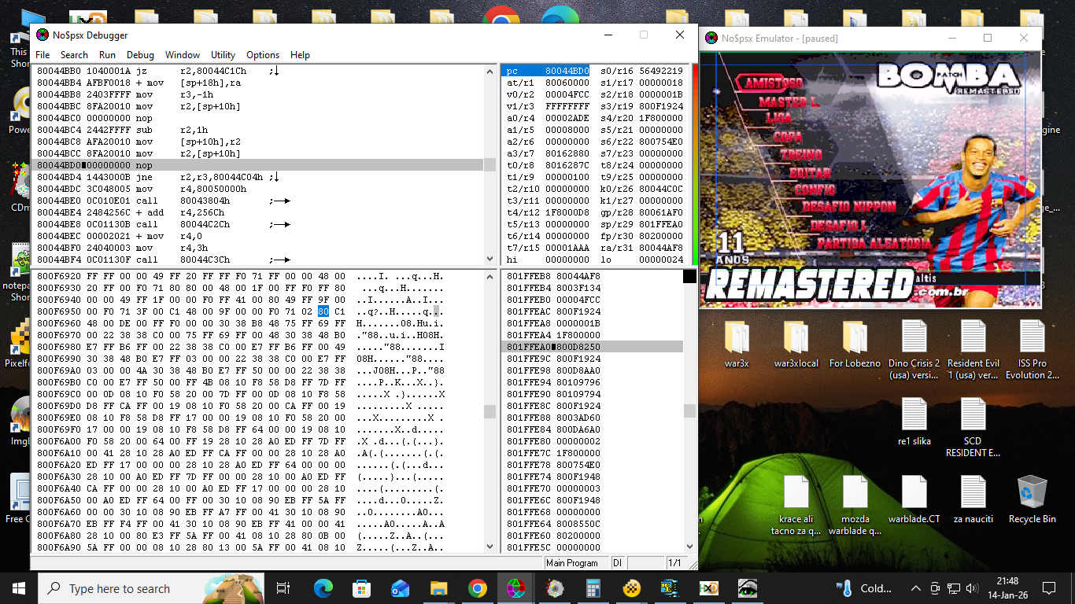Viewport: 1075px width, 604px height.
Task: Open the Resident Evil 1 (usa) file
Action: click(x=973, y=350)
